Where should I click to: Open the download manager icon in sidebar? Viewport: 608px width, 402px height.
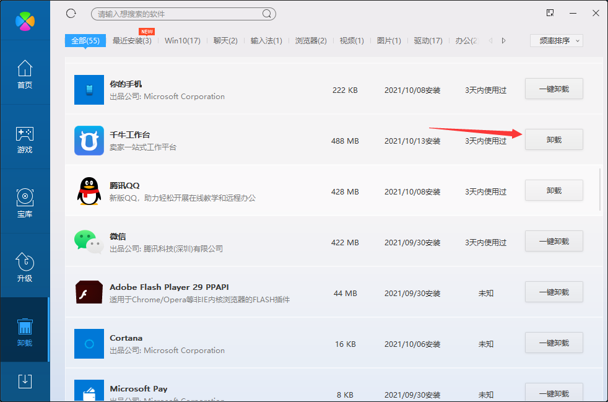pos(25,382)
